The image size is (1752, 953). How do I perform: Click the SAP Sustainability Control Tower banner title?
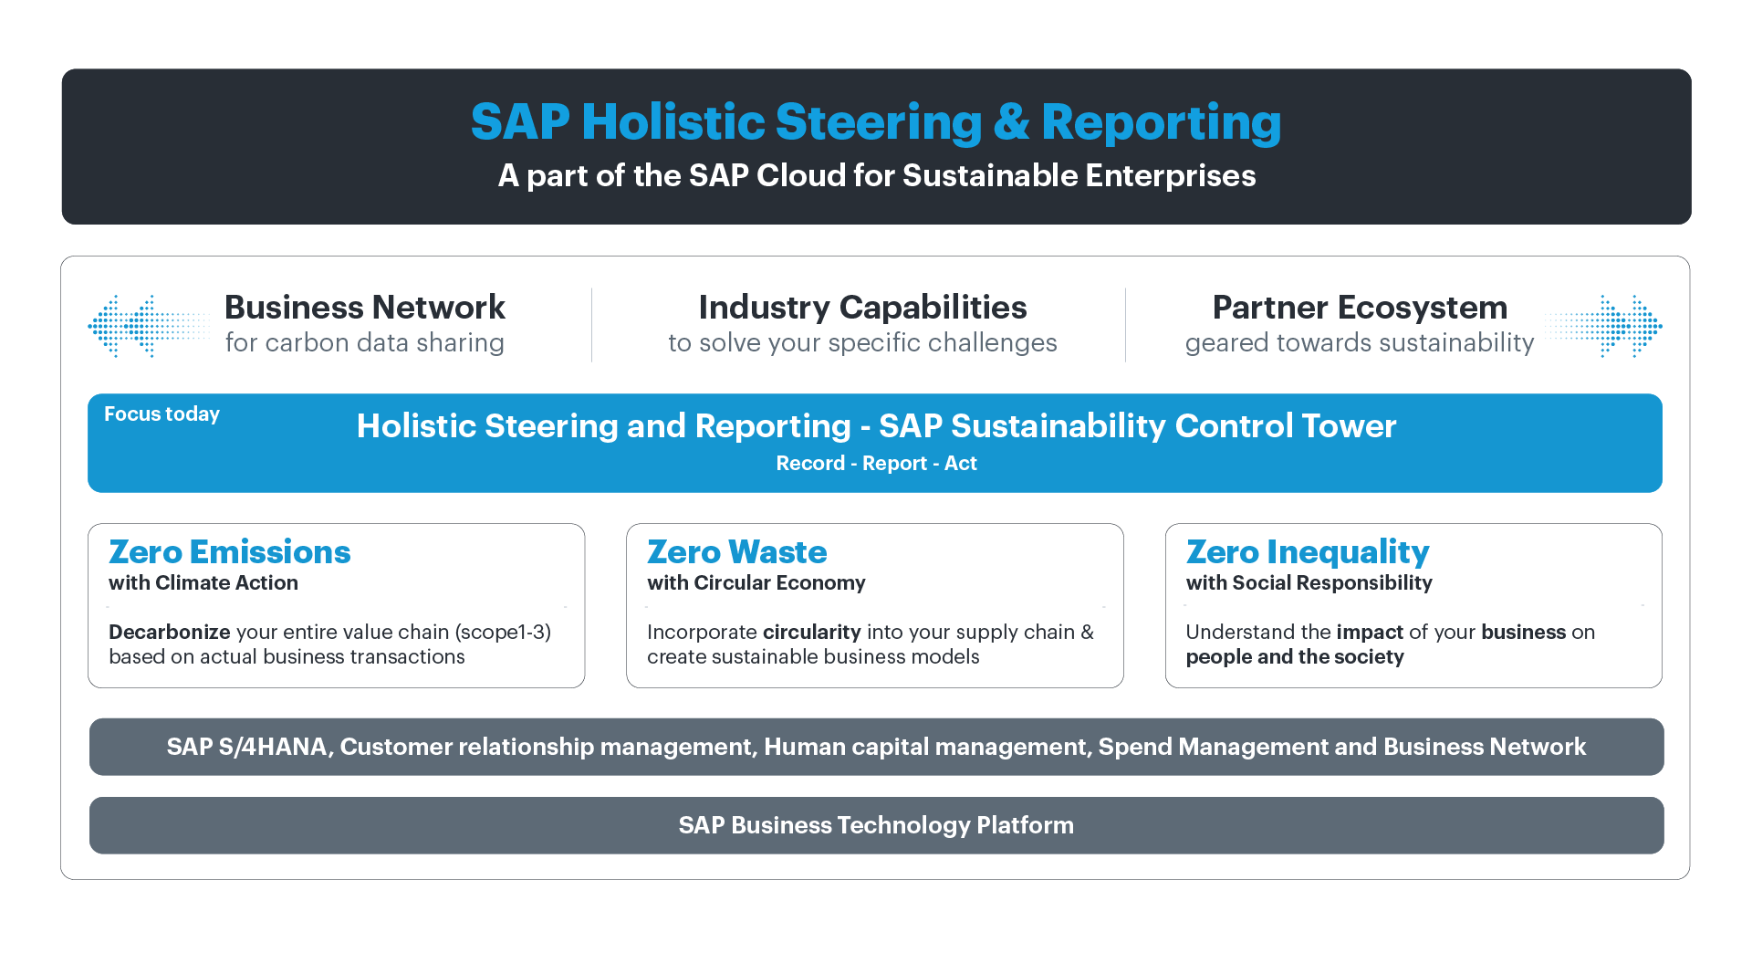pos(876,426)
